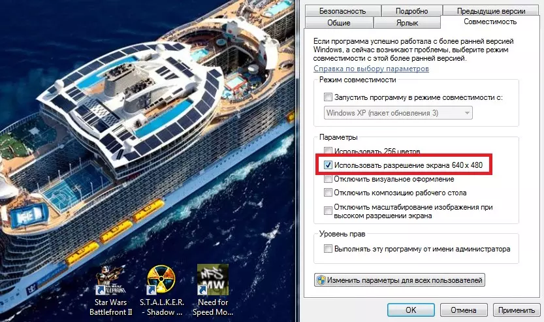The width and height of the screenshot is (544, 322).
Task: Tick Использовать 256 цветов checkbox
Action: pyautogui.click(x=328, y=152)
